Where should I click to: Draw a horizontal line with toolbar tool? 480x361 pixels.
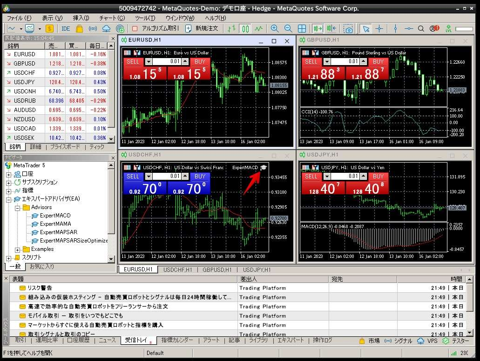click(x=409, y=29)
